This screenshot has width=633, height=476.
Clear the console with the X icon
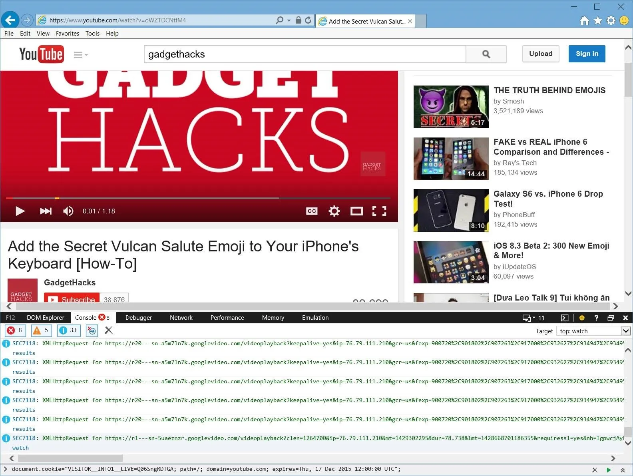(x=108, y=330)
